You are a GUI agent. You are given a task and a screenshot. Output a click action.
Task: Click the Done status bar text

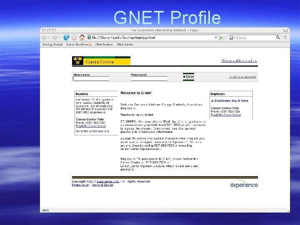[45, 210]
